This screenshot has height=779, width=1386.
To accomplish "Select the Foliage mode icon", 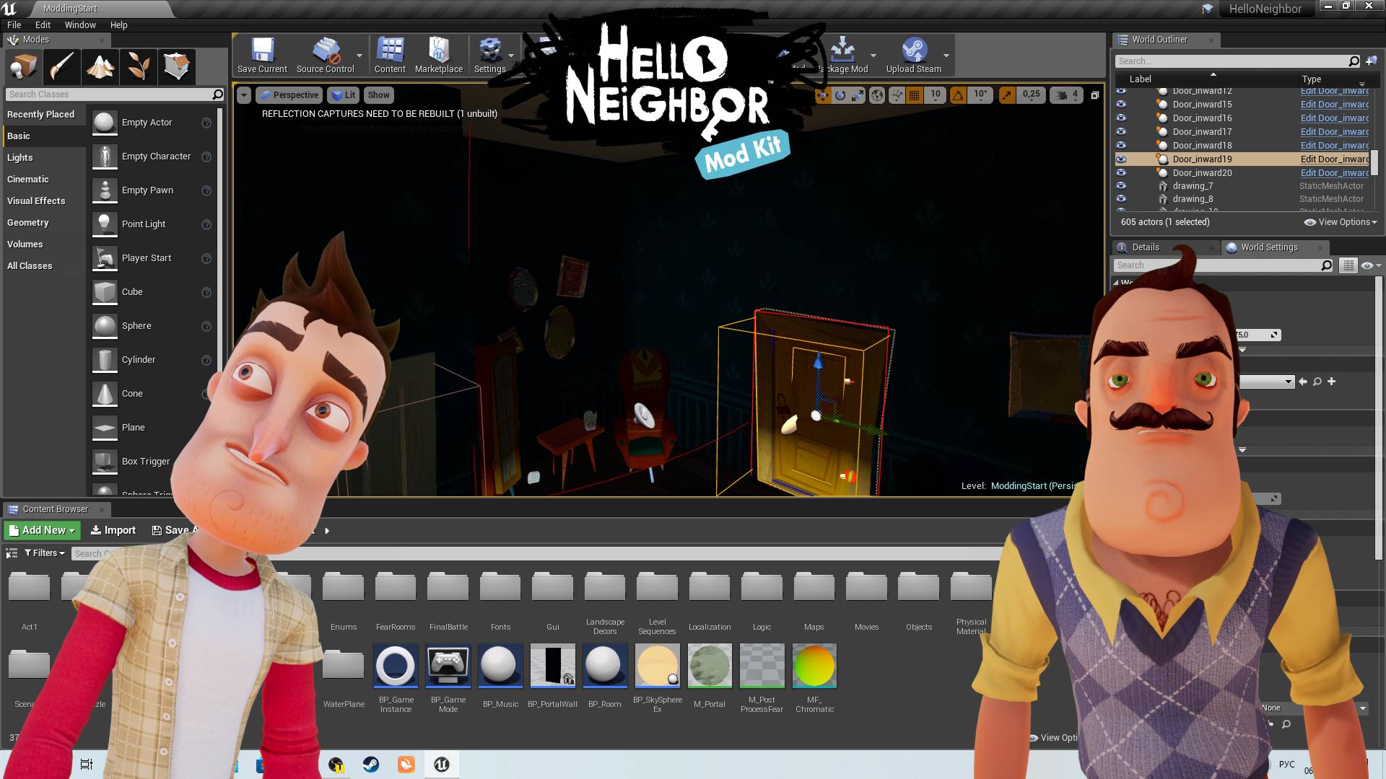I will click(139, 67).
